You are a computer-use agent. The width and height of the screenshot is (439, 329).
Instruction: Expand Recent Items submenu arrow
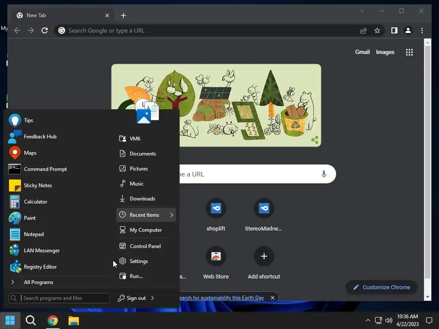point(171,215)
